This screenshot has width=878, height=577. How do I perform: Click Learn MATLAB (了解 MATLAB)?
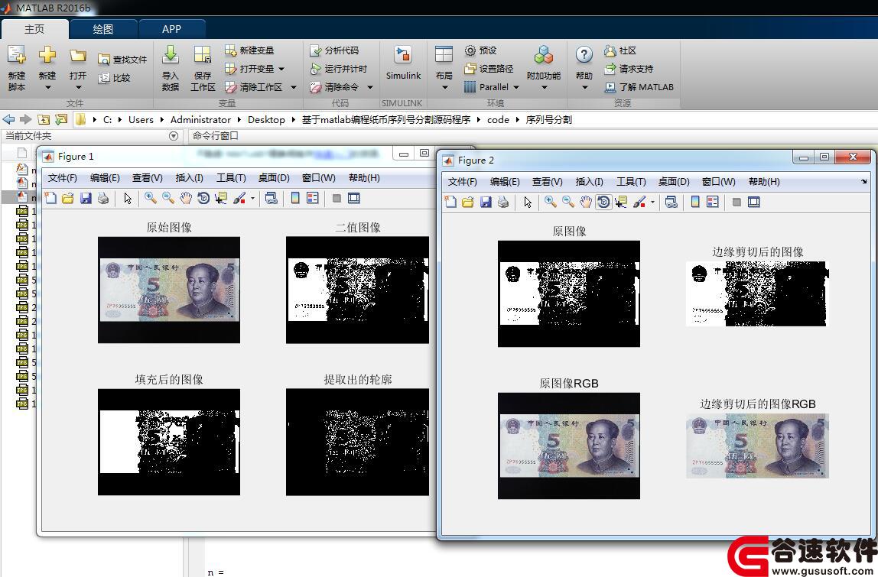(639, 87)
